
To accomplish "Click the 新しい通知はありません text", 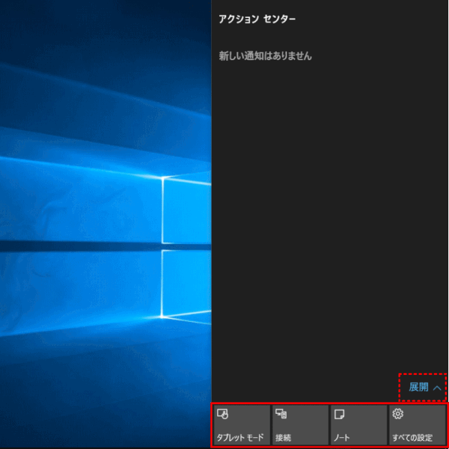I will (265, 56).
